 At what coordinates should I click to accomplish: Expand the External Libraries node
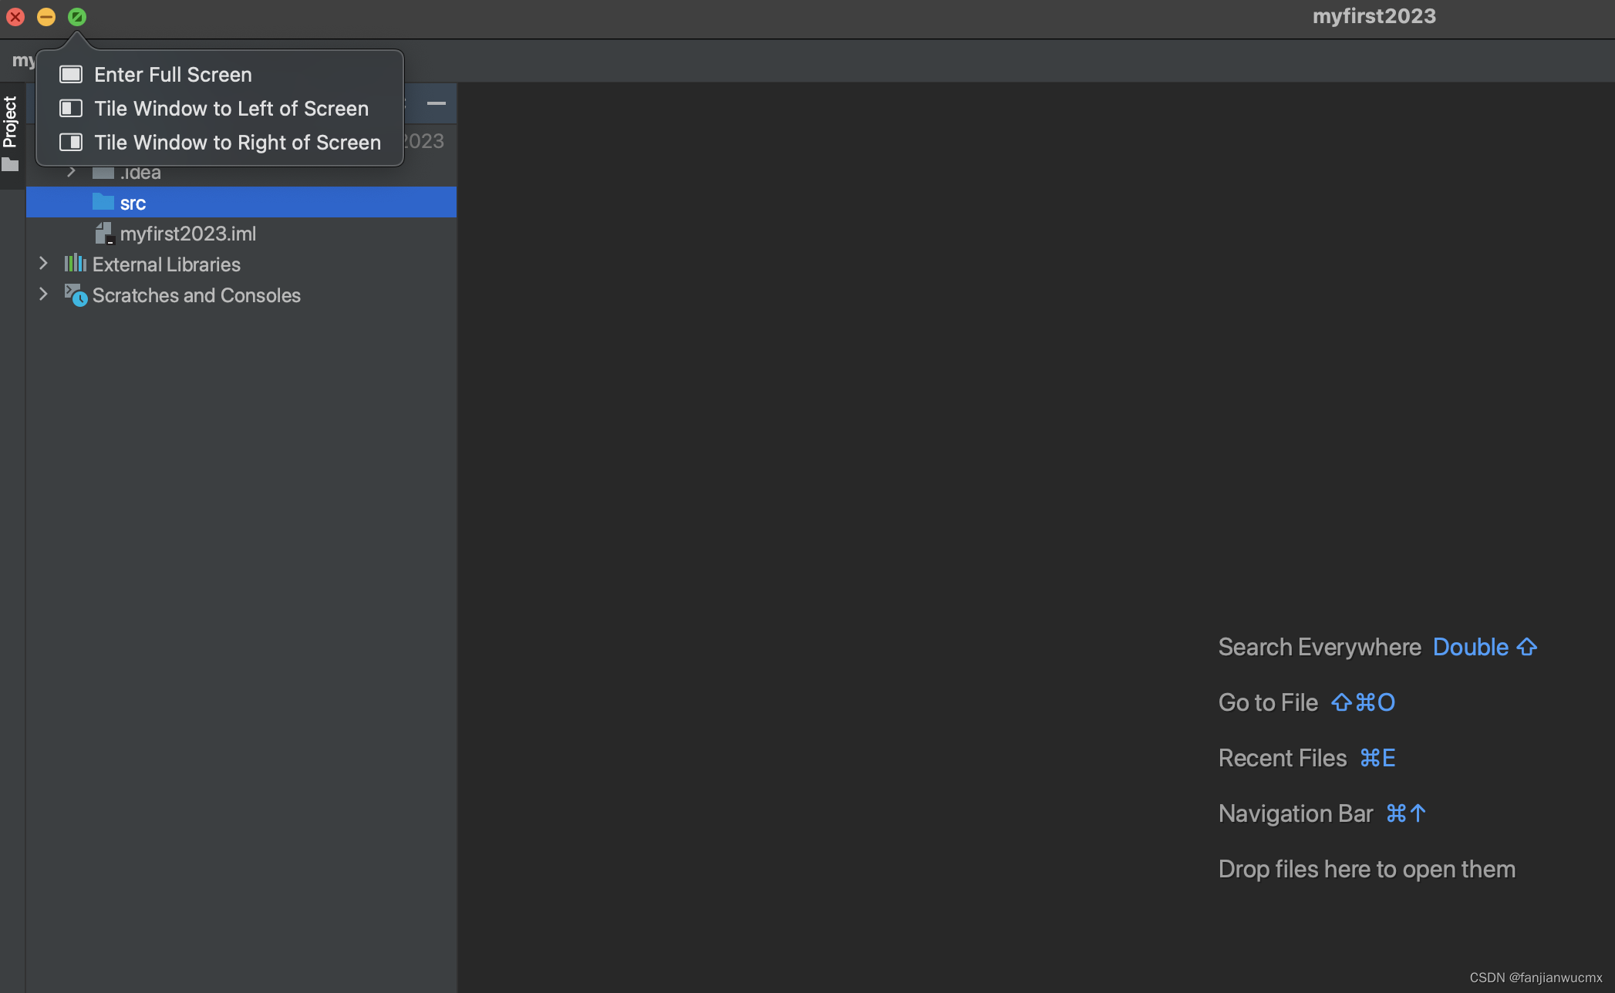tap(43, 264)
